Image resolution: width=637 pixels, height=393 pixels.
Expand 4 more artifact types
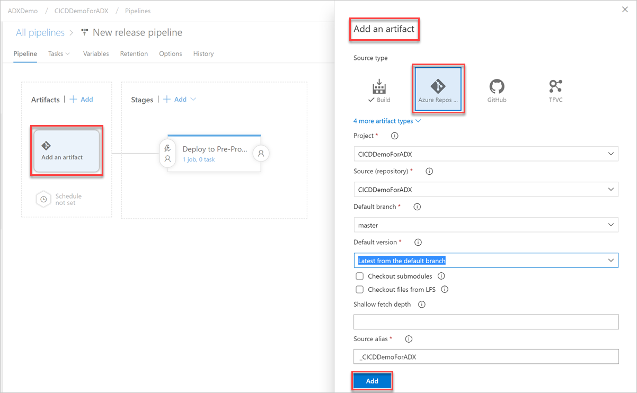tap(384, 121)
